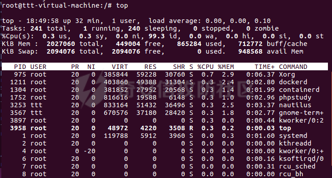Click PID 975 in the Xorg row

click(x=20, y=74)
